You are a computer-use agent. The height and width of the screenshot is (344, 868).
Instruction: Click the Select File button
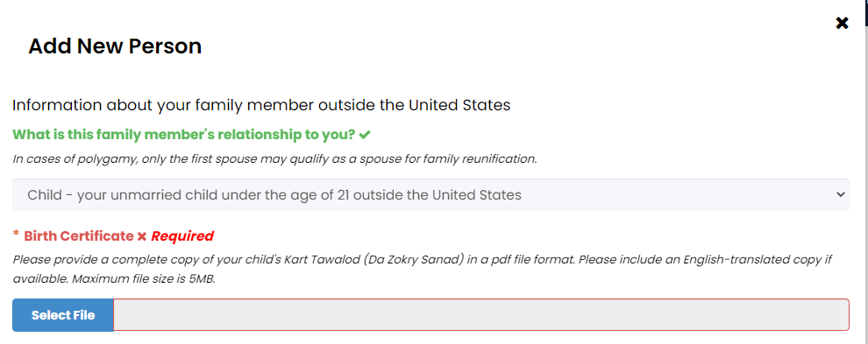pyautogui.click(x=63, y=315)
